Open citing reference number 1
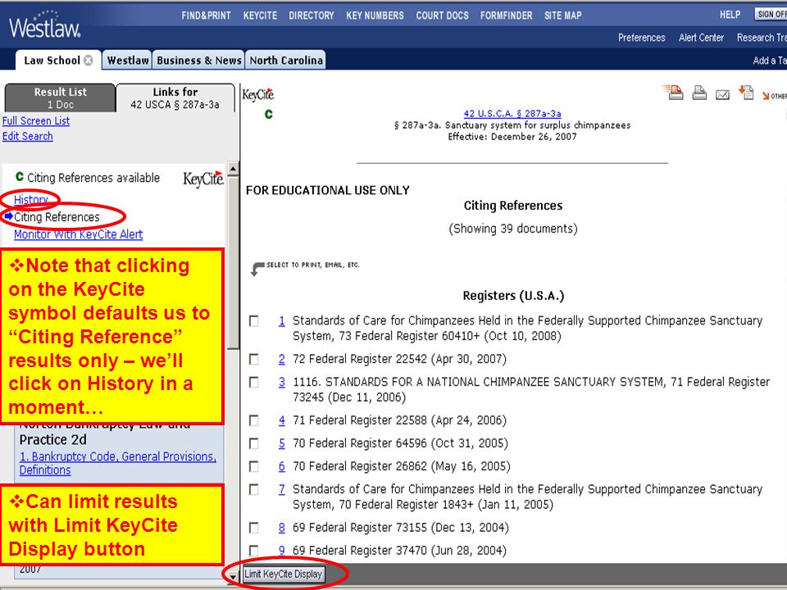This screenshot has width=787, height=590. (x=281, y=321)
